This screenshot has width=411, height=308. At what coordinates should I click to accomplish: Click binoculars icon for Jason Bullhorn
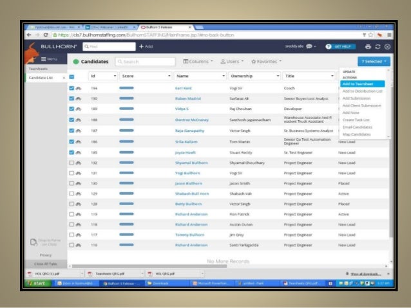point(79,183)
